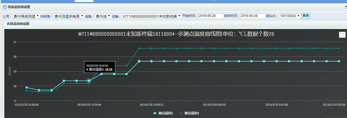This screenshot has width=347, height=118.
Task: Click 测点温度B data point at 10:09:01
Action: 151,48
